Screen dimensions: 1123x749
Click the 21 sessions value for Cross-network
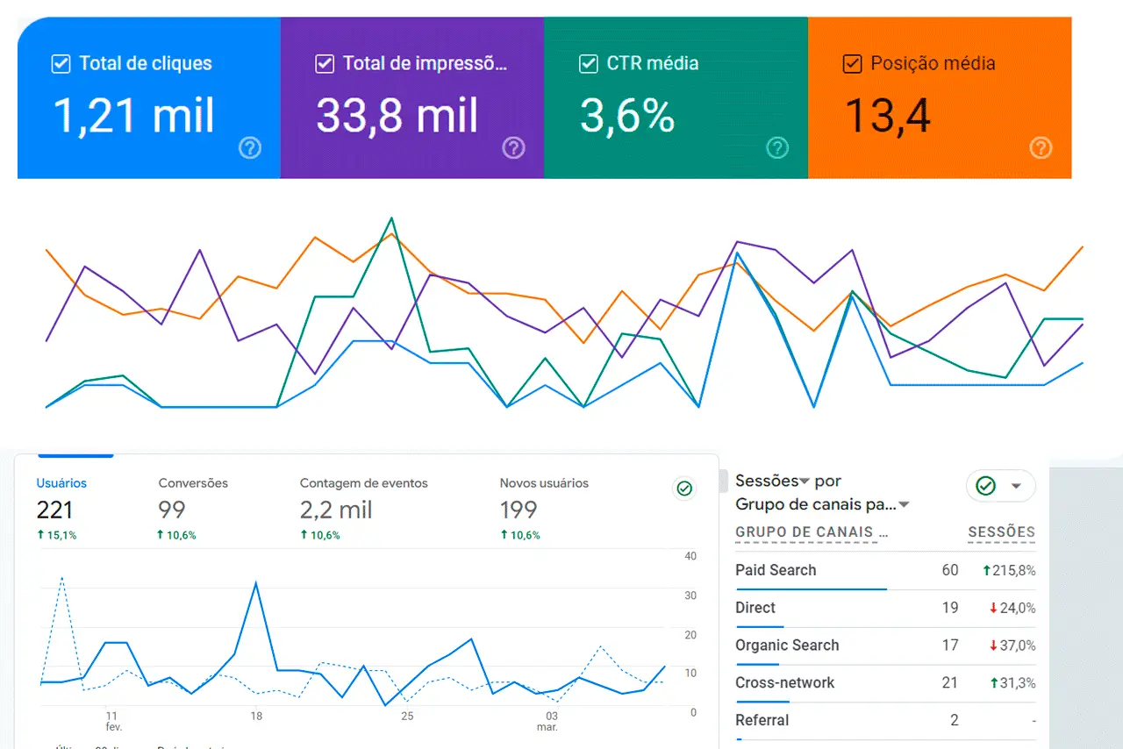[949, 684]
